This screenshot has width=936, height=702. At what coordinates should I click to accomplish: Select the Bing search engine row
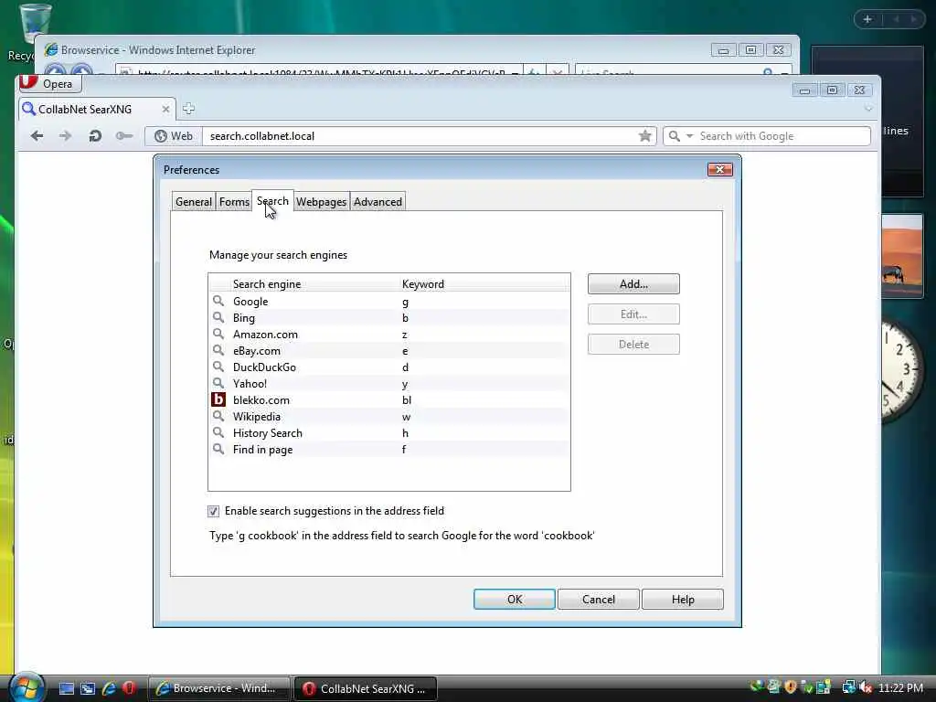point(389,318)
